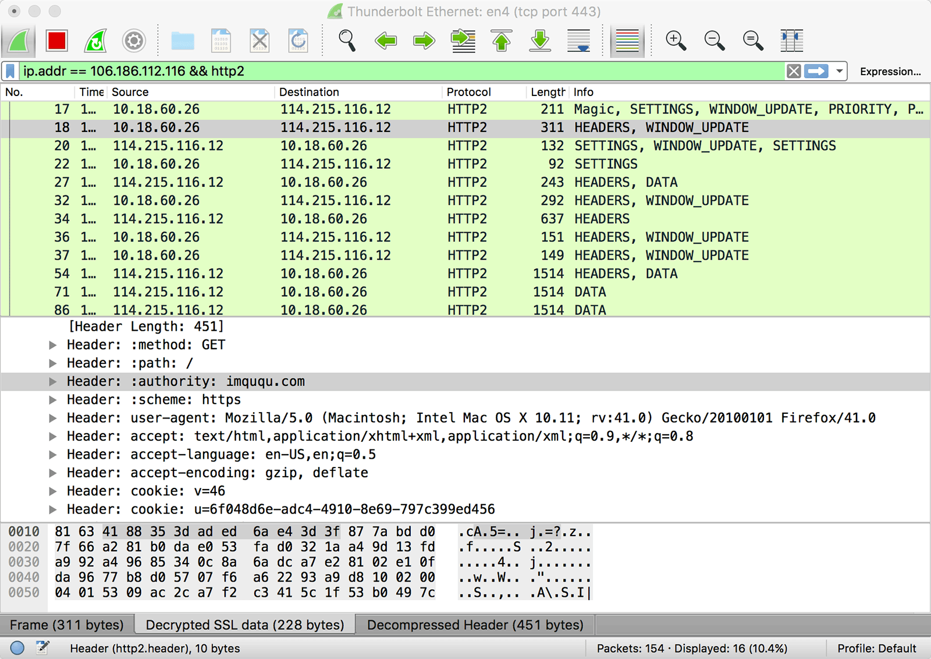Click the filter bookmark icon
The height and width of the screenshot is (659, 931).
(x=10, y=72)
